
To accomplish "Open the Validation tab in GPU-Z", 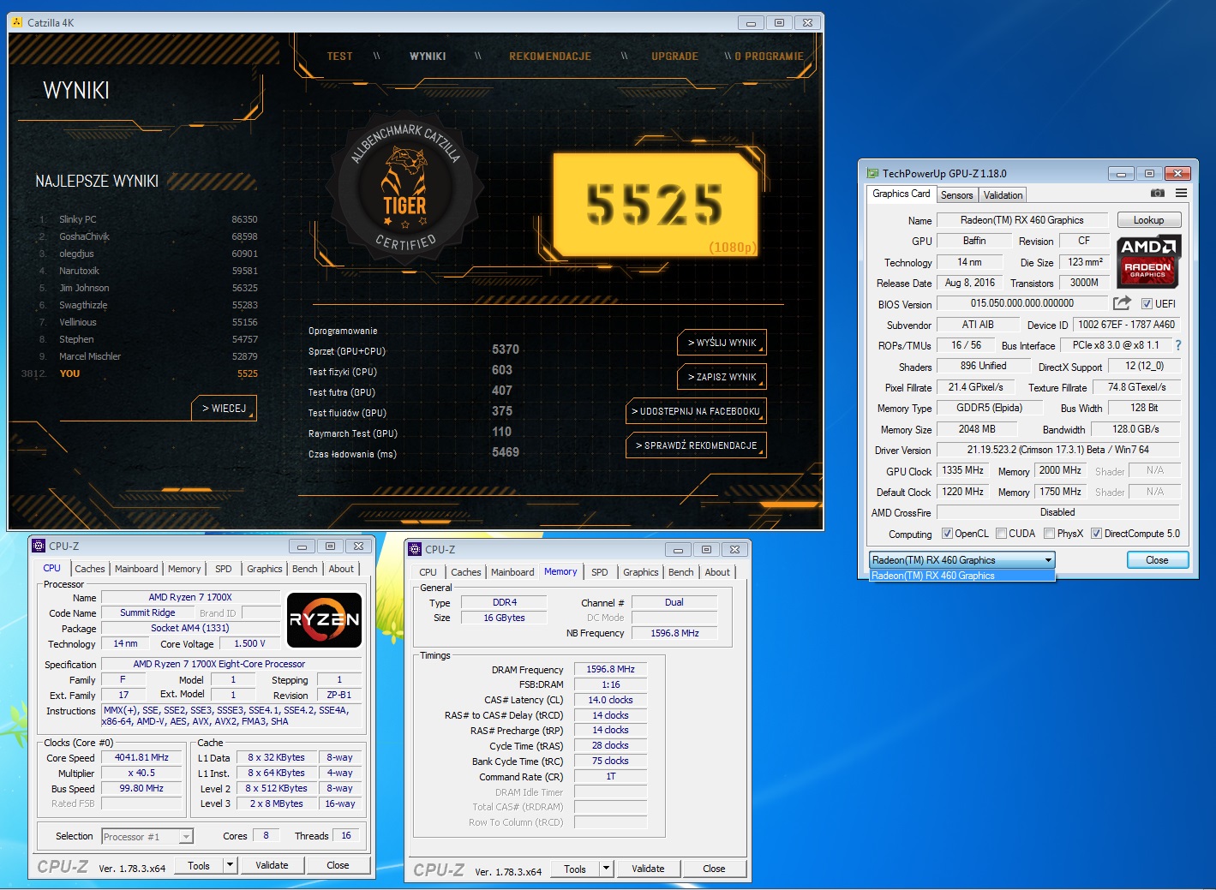I will click(1003, 195).
